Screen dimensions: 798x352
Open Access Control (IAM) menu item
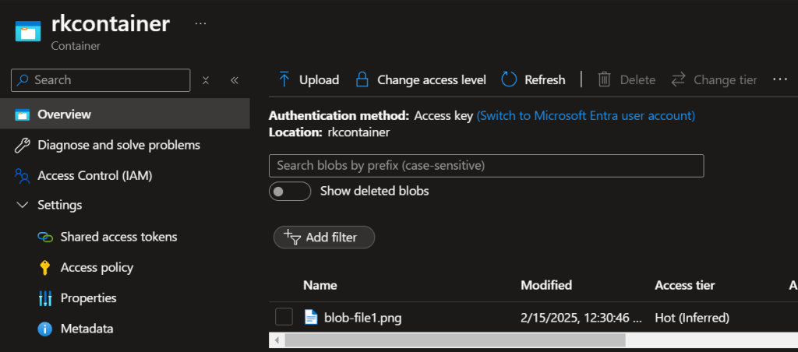point(94,175)
